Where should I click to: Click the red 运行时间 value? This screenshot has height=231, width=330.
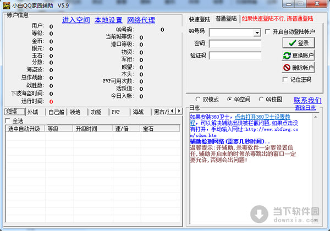[51, 102]
